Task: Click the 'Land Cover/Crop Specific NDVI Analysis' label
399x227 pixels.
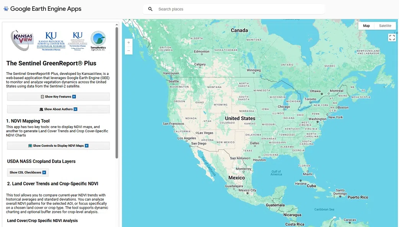Action: click(43, 221)
